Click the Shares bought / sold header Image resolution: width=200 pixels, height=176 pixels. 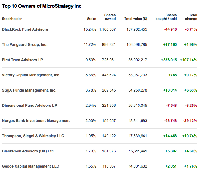(166, 17)
